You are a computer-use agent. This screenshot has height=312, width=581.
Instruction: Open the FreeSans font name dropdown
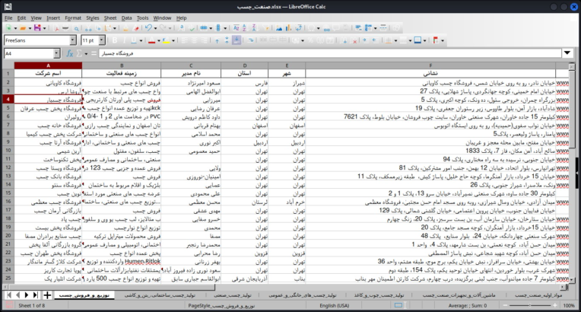pyautogui.click(x=73, y=40)
